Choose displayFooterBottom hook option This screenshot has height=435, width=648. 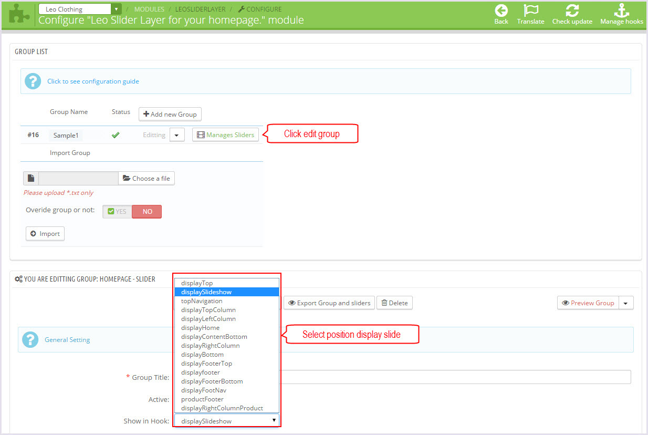coord(227,381)
